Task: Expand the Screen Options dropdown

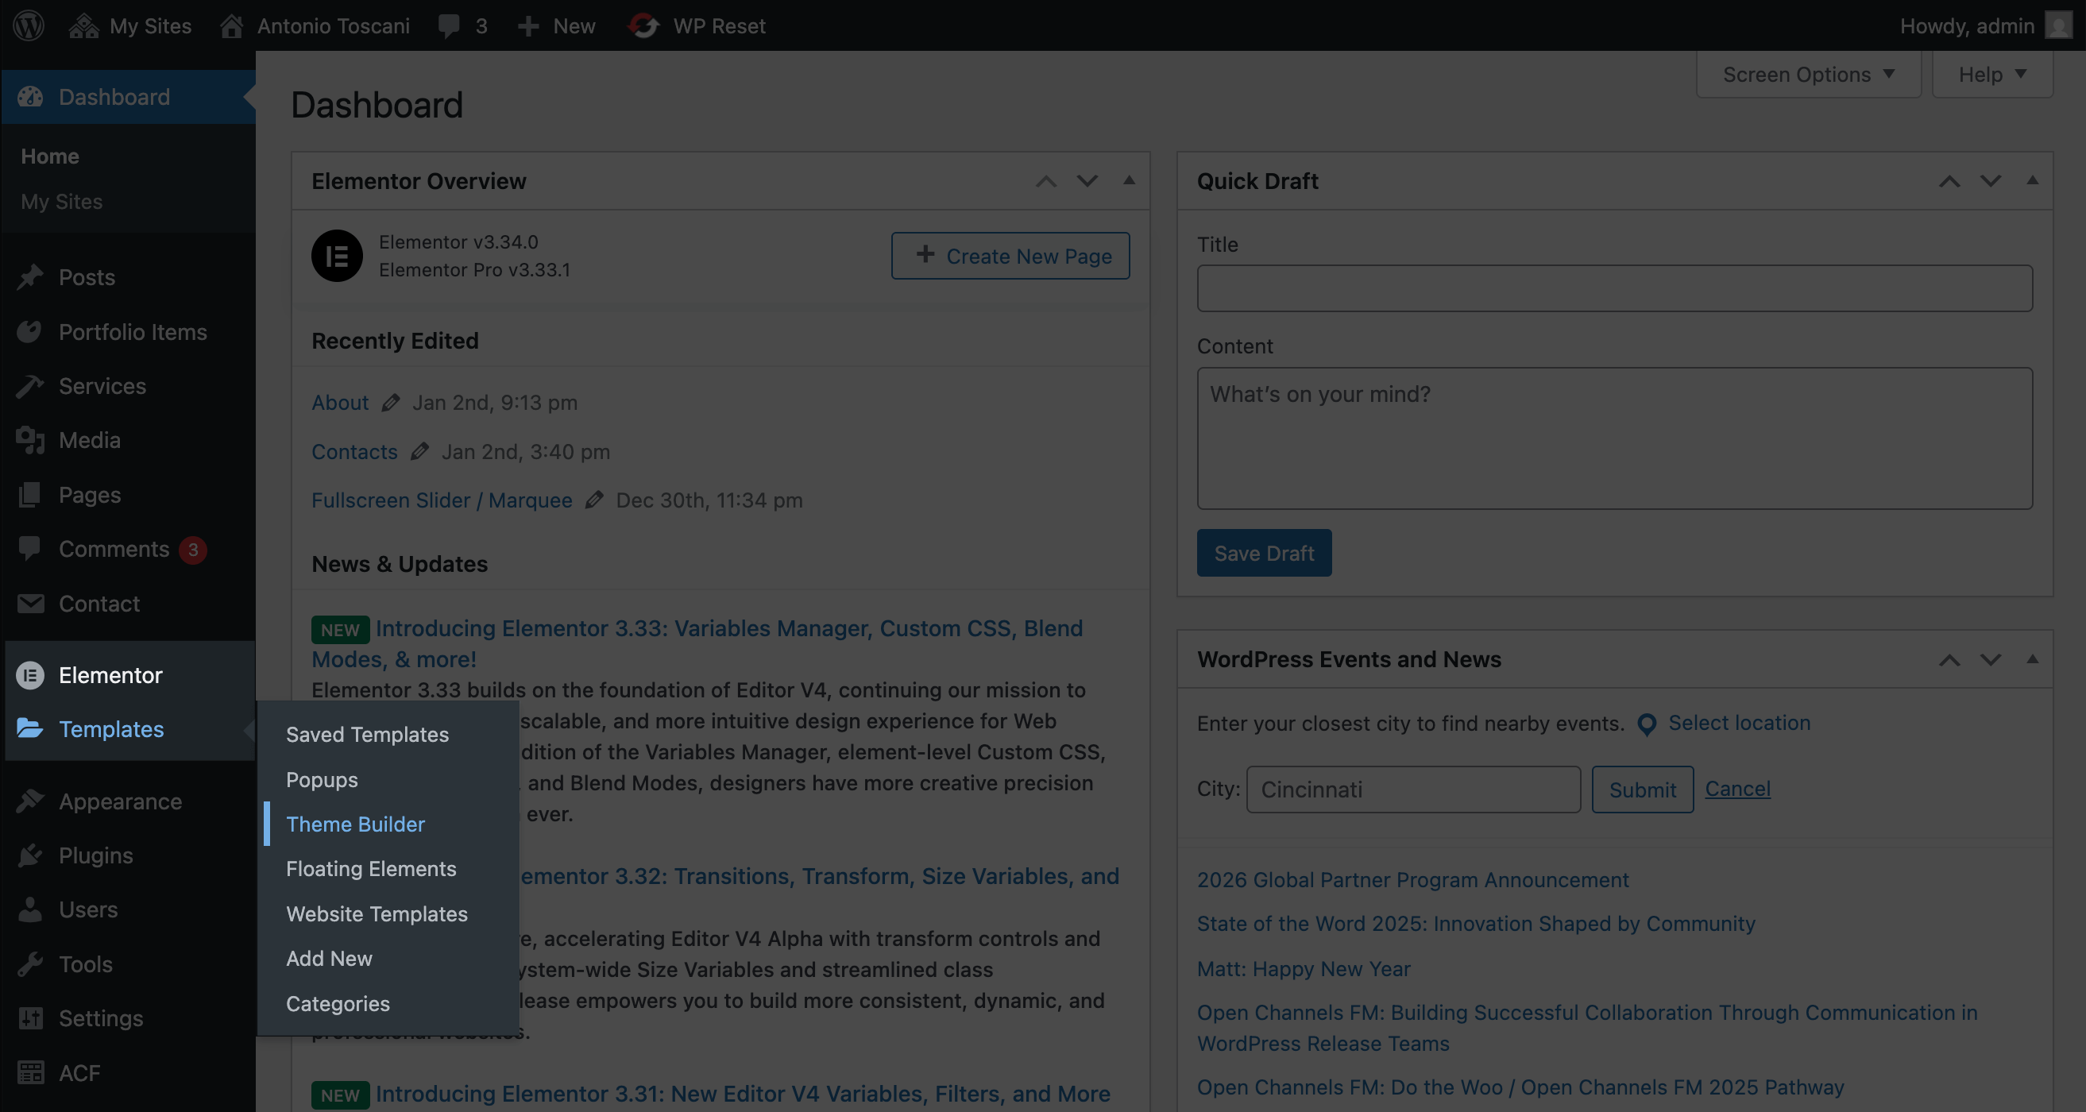Action: point(1807,75)
